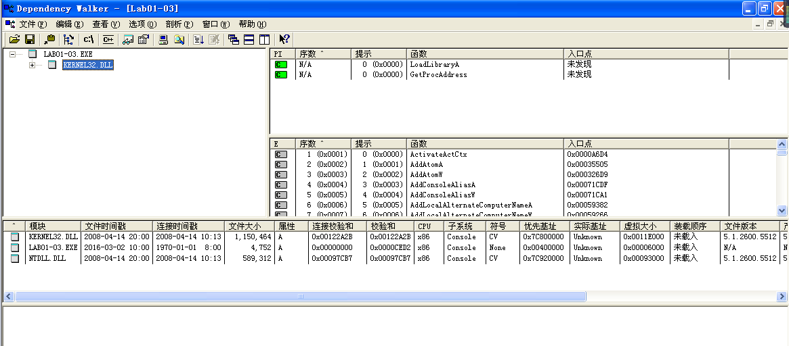Click the context help arrow-question icon
This screenshot has height=346, width=789.
(284, 40)
